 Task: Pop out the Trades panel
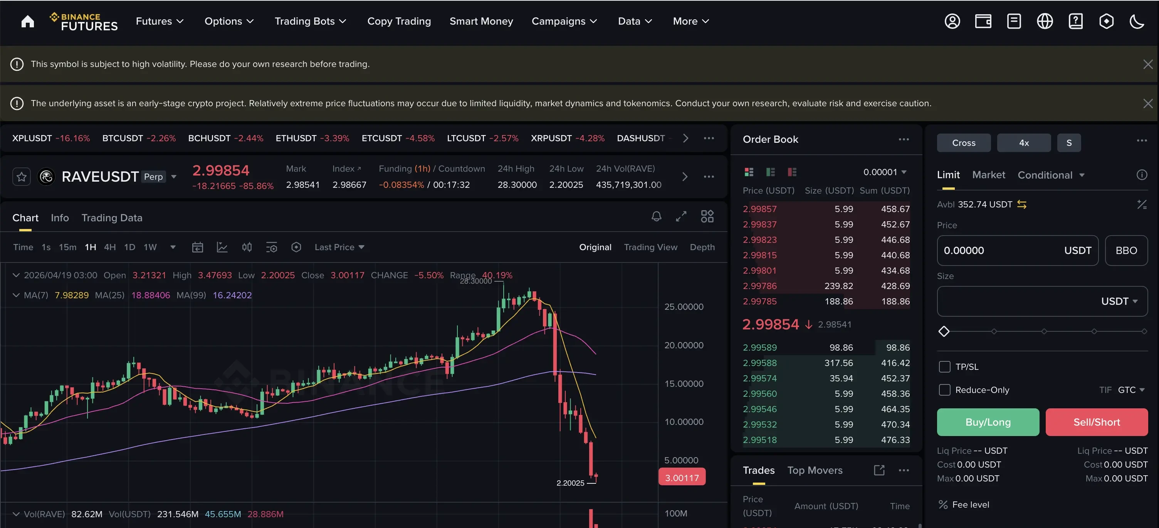coord(879,470)
